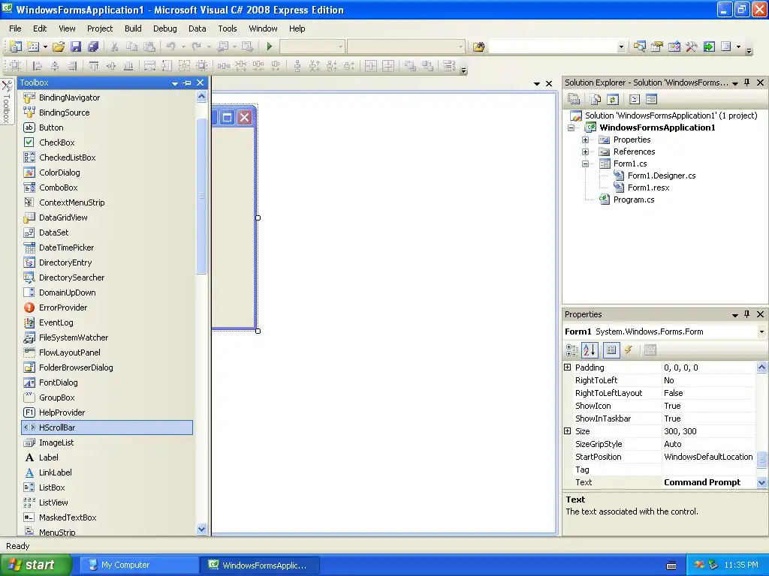Open the Debug menu
This screenshot has width=769, height=576.
[164, 28]
